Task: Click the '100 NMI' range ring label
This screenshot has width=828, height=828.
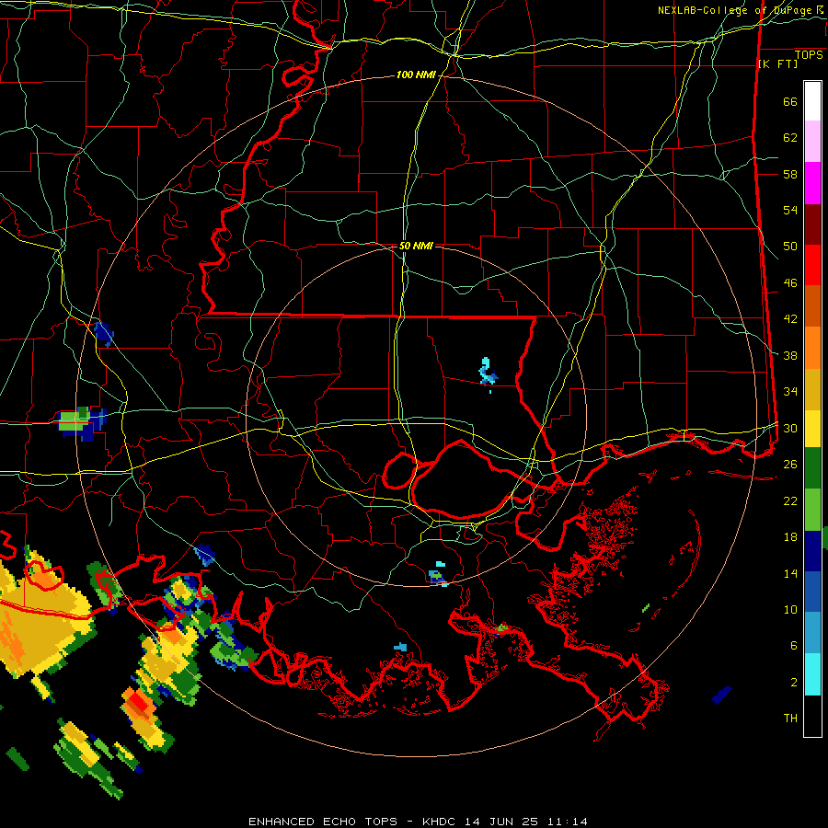Action: pos(416,75)
